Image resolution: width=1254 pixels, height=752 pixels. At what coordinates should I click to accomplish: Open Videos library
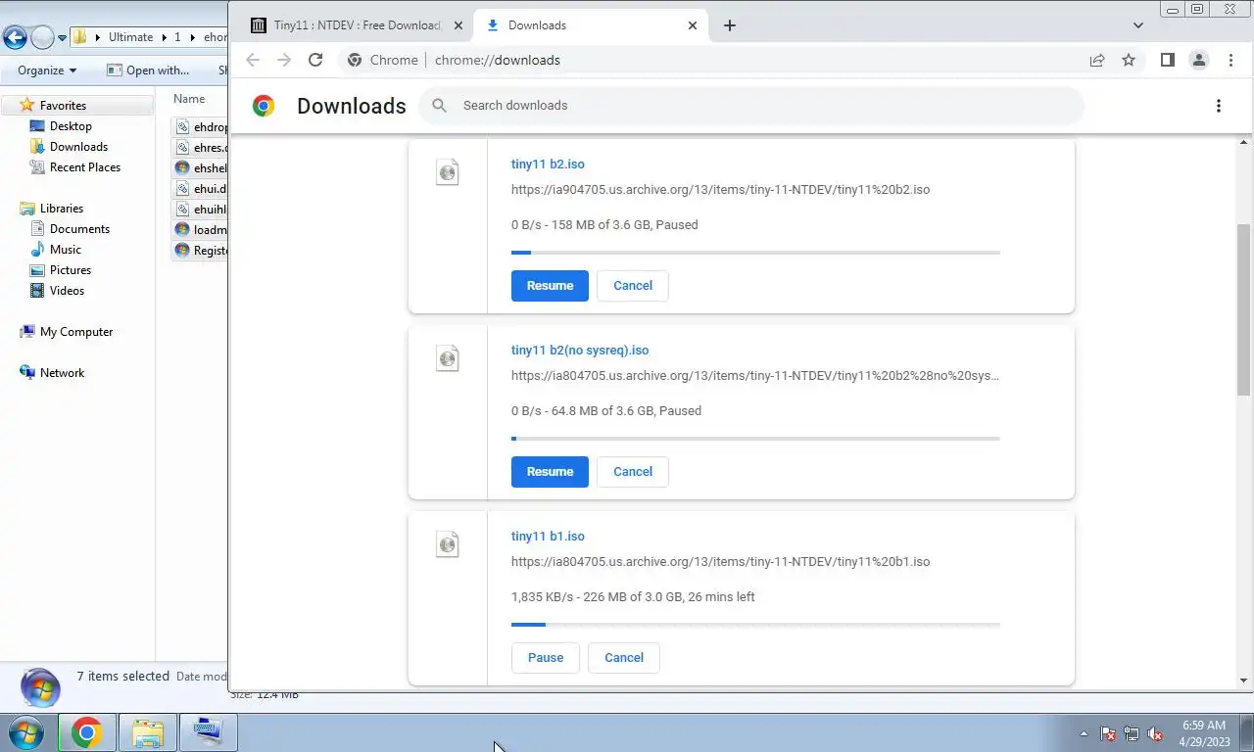tap(67, 291)
